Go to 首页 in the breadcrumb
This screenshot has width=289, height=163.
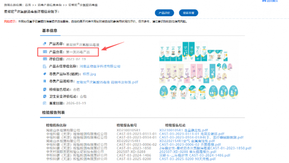tap(28, 5)
